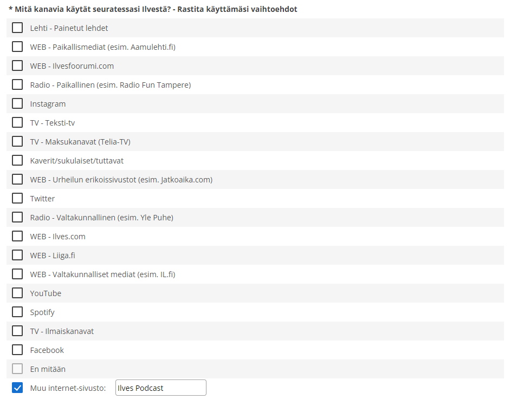Check Kaverit/sukulaiset/tuttavat option
Screen dimensions: 517x406
tap(17, 160)
